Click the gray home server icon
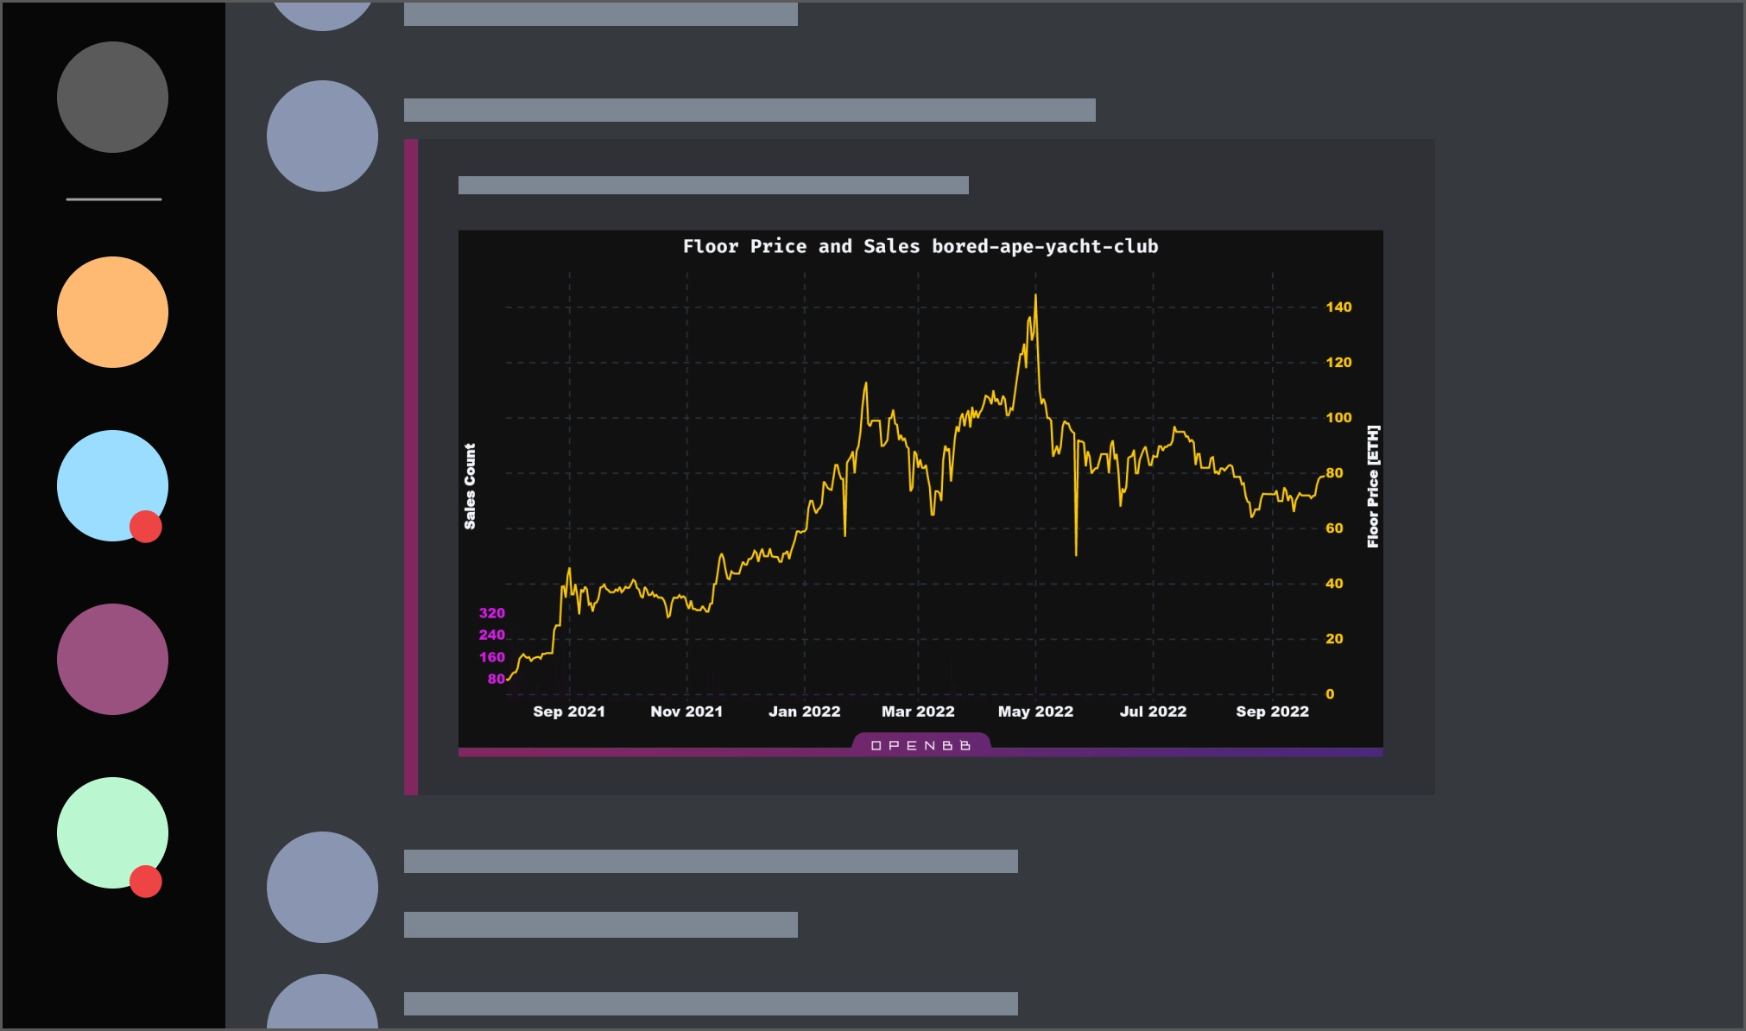 pyautogui.click(x=112, y=97)
